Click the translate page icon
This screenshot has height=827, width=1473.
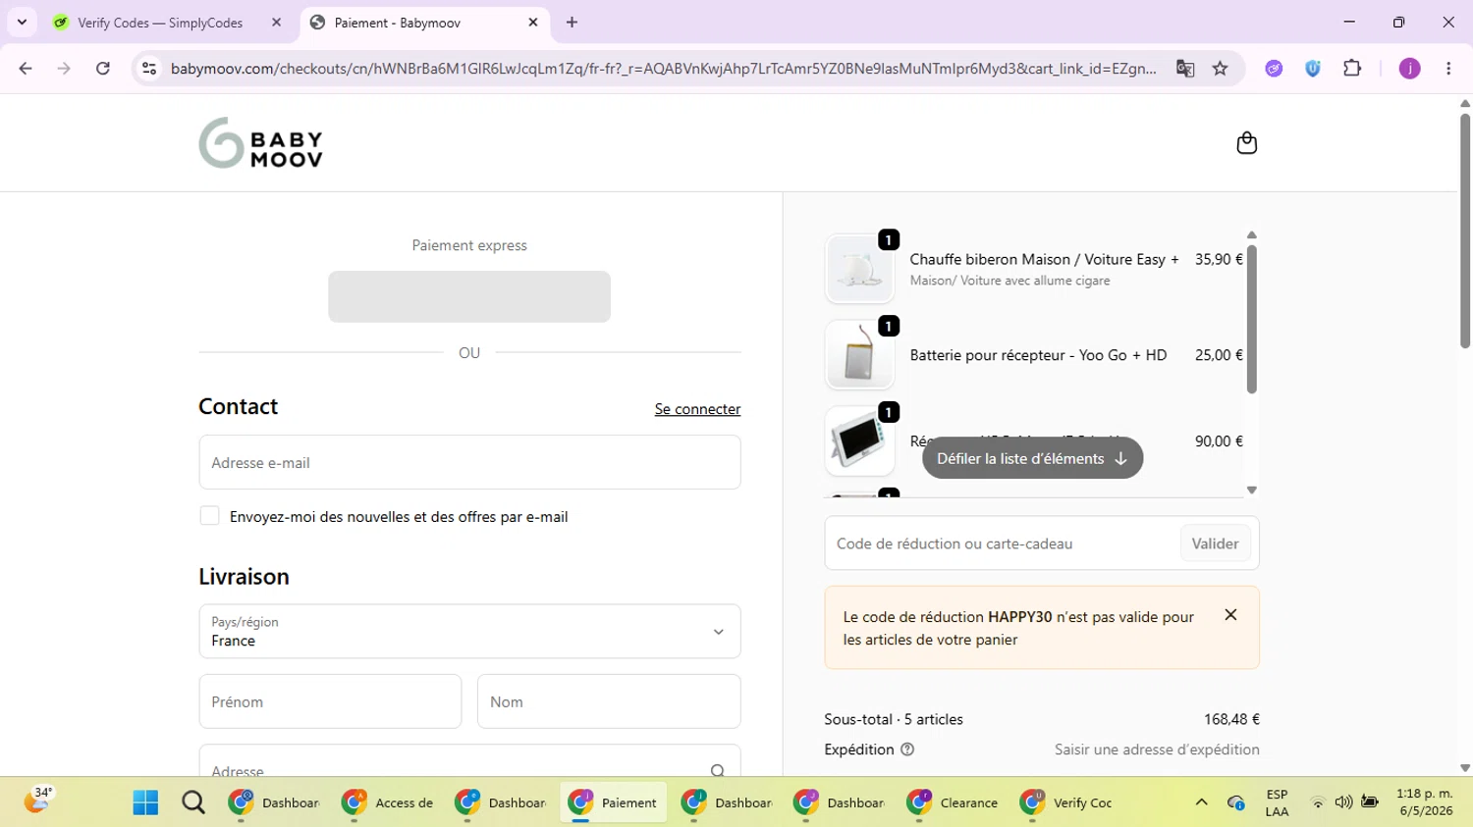[1185, 69]
